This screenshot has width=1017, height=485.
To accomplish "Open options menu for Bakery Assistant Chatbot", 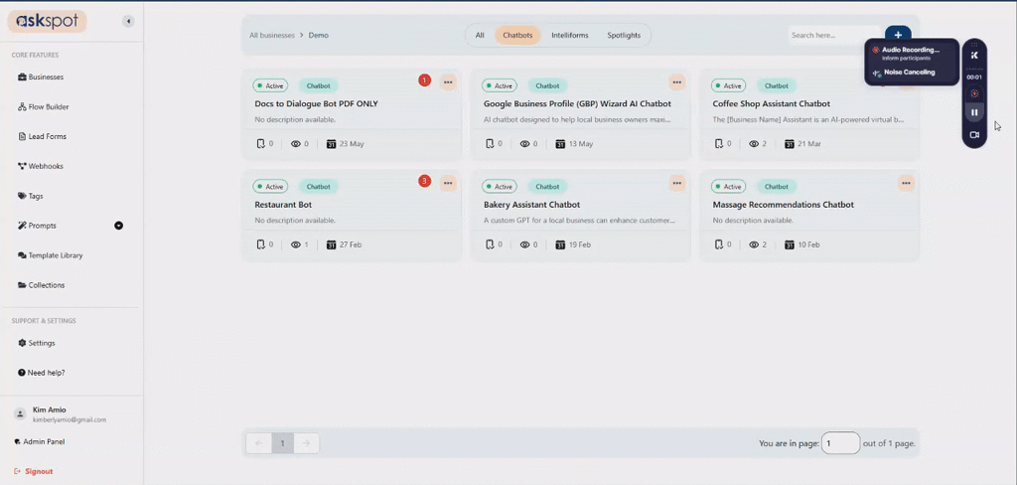I will [677, 183].
